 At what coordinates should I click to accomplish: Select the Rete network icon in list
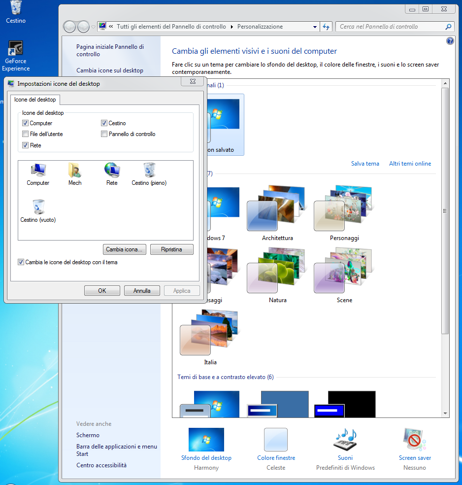(x=112, y=171)
